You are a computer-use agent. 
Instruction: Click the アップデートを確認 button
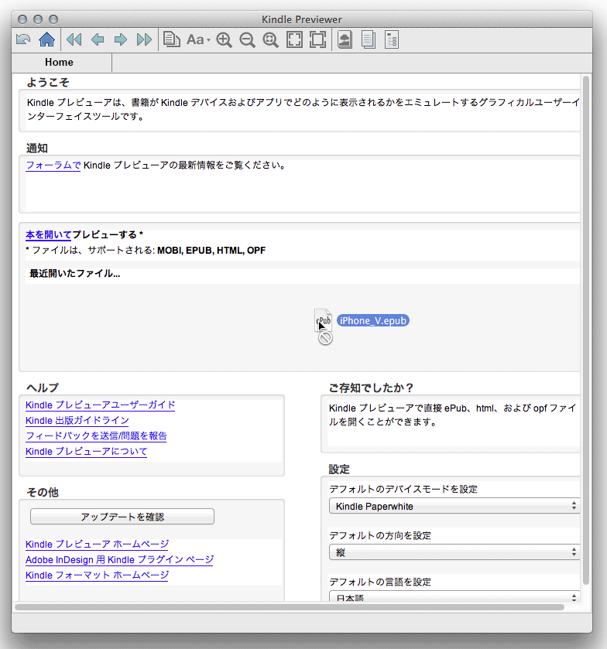coord(122,517)
